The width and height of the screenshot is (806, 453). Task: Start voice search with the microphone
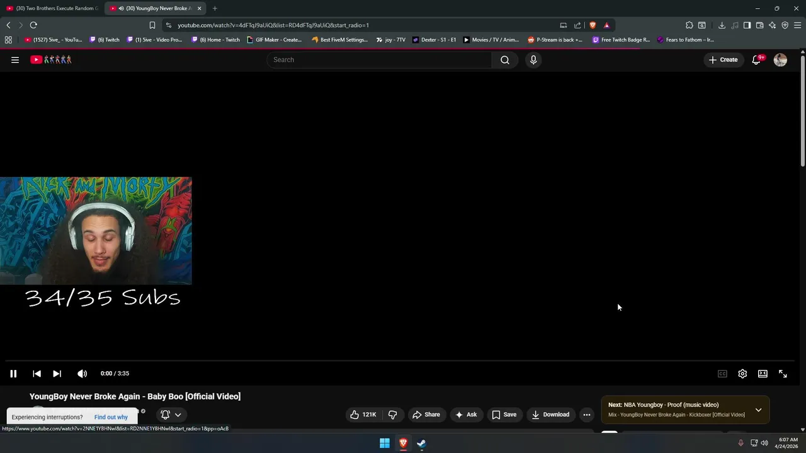(533, 60)
